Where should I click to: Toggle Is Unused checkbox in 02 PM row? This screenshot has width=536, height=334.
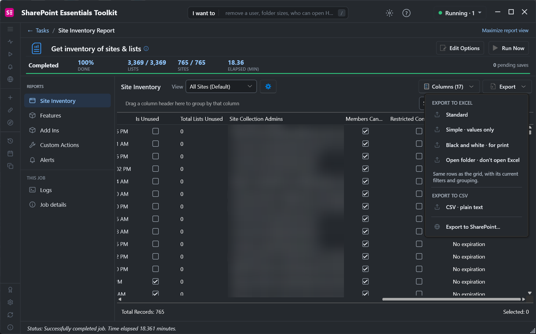[155, 169]
